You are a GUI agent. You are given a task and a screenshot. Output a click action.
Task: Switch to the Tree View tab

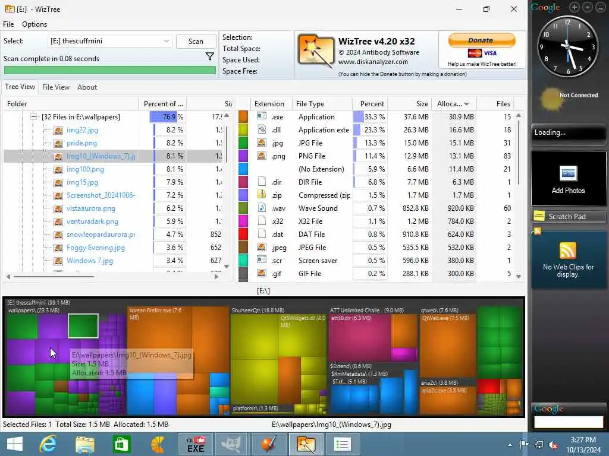click(x=20, y=87)
